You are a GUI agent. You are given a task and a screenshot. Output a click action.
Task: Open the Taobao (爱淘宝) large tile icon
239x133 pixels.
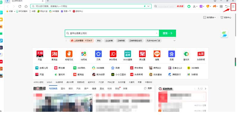[54, 54]
